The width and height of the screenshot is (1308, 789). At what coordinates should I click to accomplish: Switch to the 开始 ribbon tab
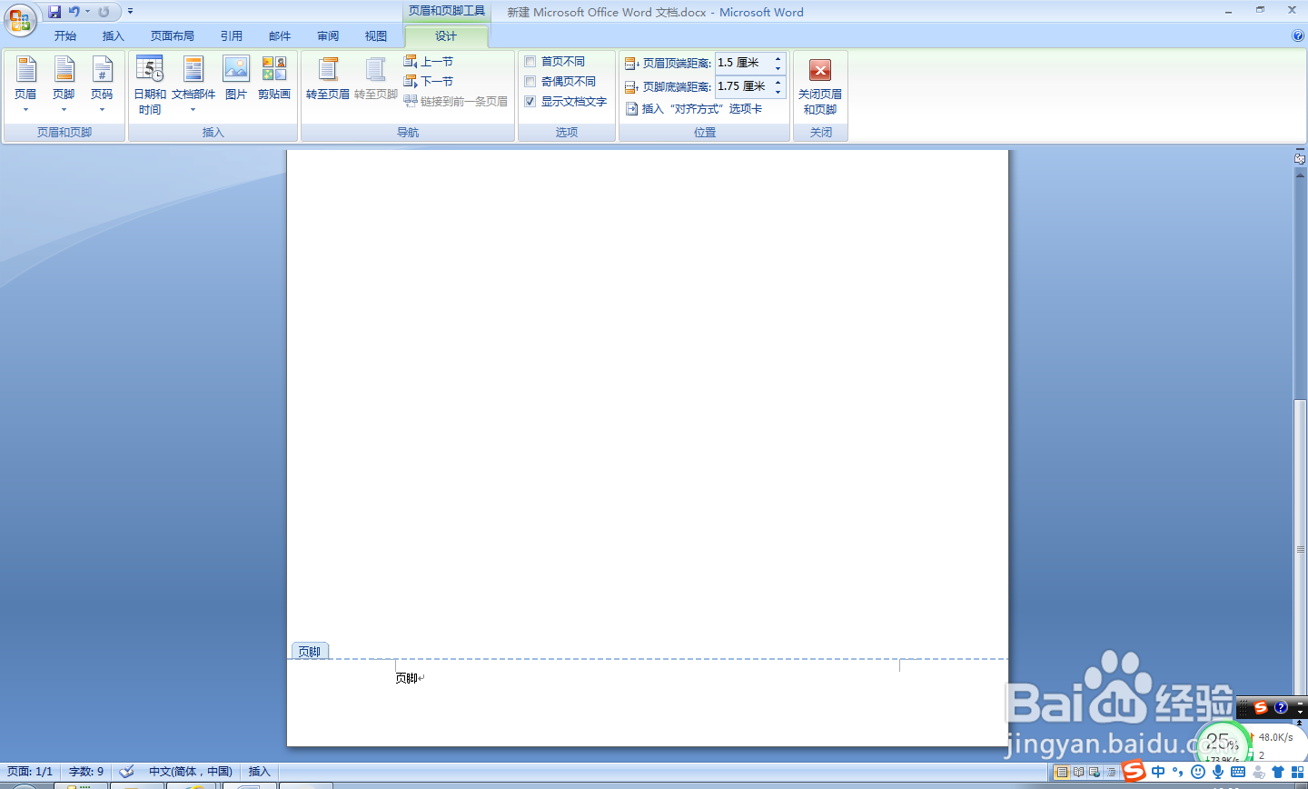click(65, 36)
